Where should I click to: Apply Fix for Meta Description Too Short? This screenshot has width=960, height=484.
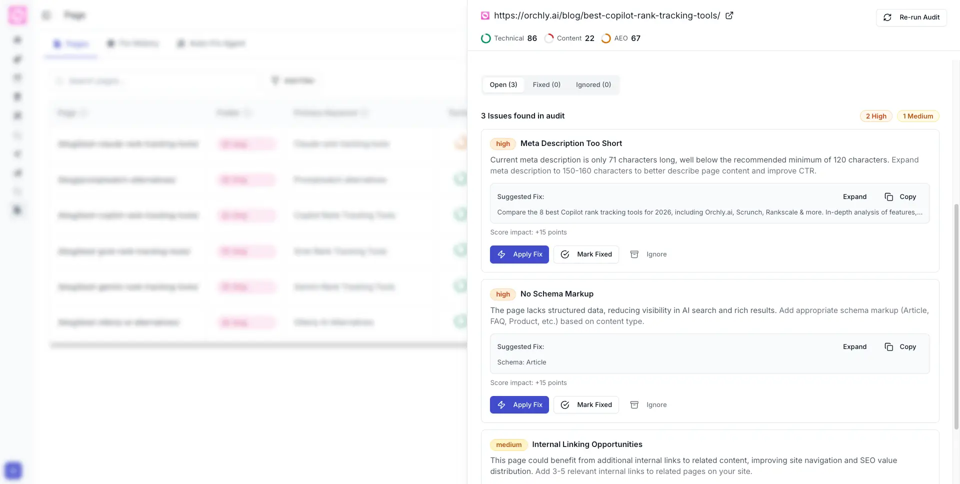519,254
